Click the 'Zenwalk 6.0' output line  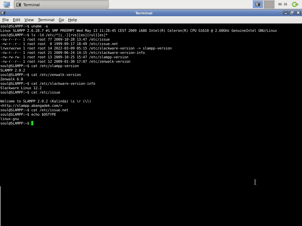point(12,79)
